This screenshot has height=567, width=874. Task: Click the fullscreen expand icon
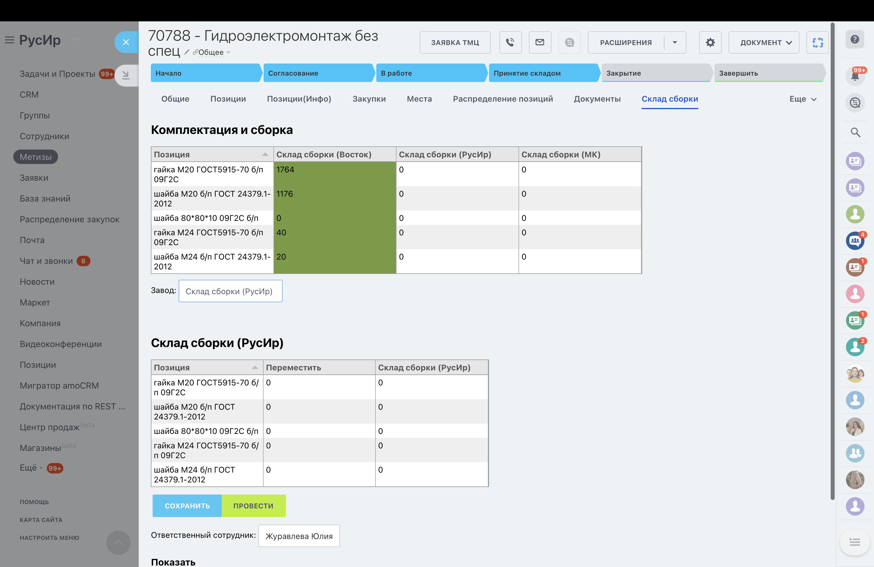817,42
